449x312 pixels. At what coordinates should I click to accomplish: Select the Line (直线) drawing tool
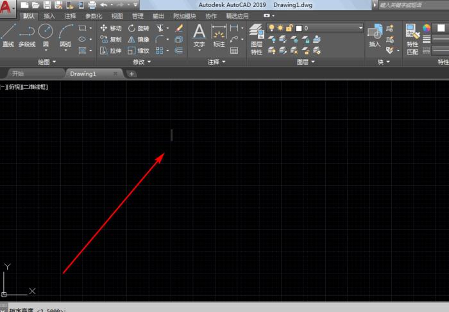pyautogui.click(x=8, y=35)
